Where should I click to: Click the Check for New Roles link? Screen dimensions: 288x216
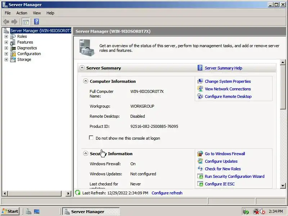[222, 169]
